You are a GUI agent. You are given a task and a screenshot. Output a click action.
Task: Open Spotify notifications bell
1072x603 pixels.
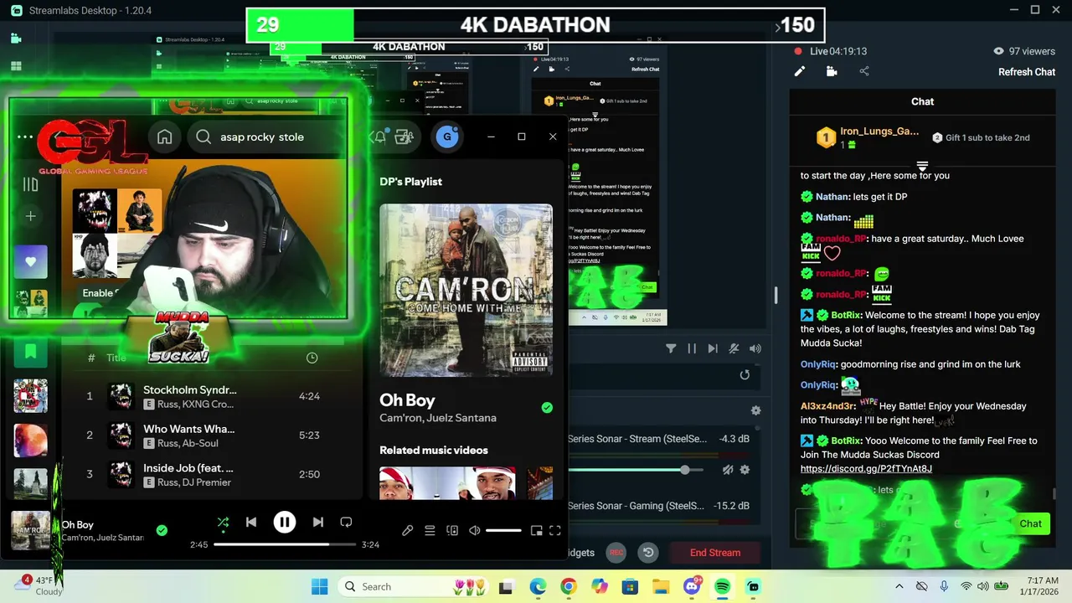tap(379, 137)
